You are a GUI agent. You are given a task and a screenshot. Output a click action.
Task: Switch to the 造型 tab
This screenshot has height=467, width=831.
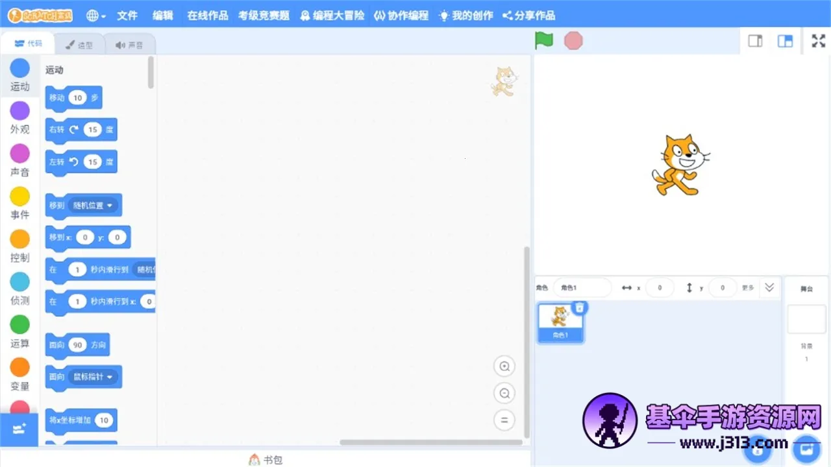point(79,45)
